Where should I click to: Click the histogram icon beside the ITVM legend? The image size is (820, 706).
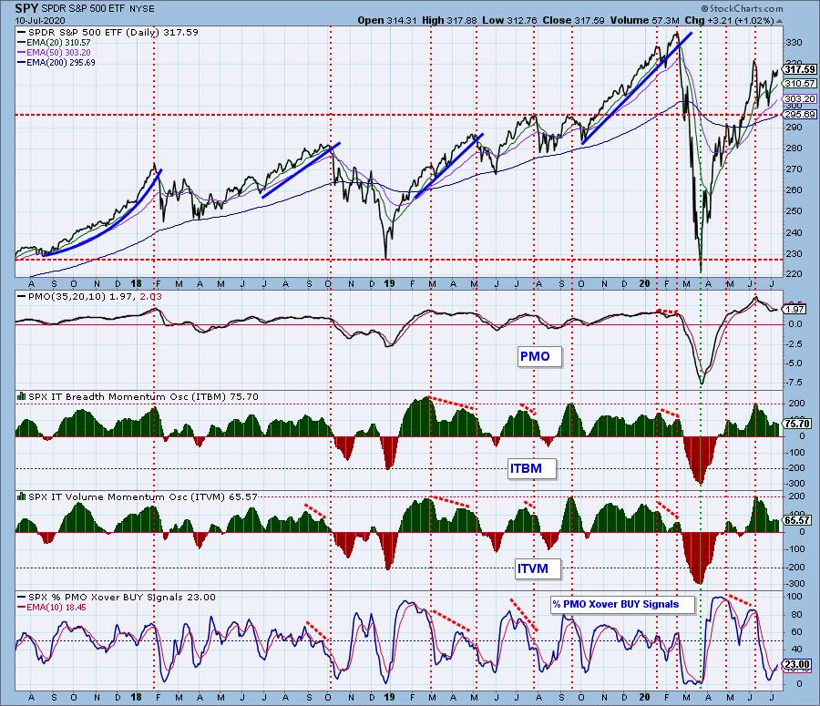pos(22,496)
